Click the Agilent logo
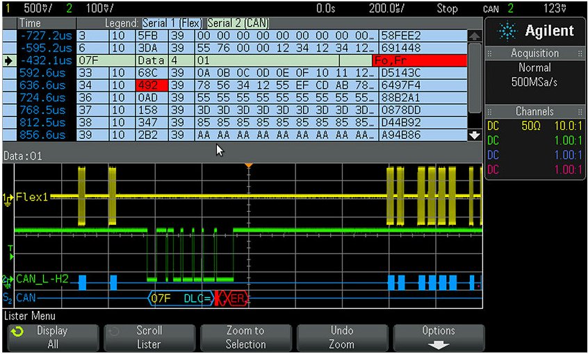Viewport: 588px width, 354px height. tap(535, 31)
